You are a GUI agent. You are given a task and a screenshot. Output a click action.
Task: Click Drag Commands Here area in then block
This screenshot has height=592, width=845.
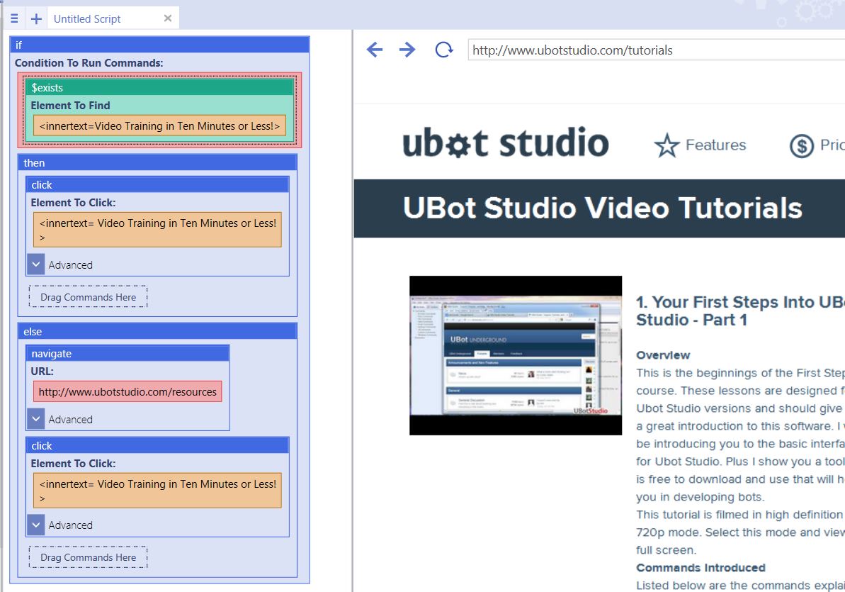[x=89, y=297]
